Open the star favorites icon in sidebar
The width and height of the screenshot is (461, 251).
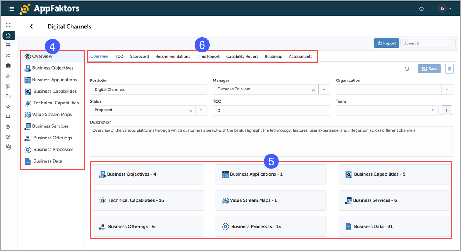pos(8,107)
